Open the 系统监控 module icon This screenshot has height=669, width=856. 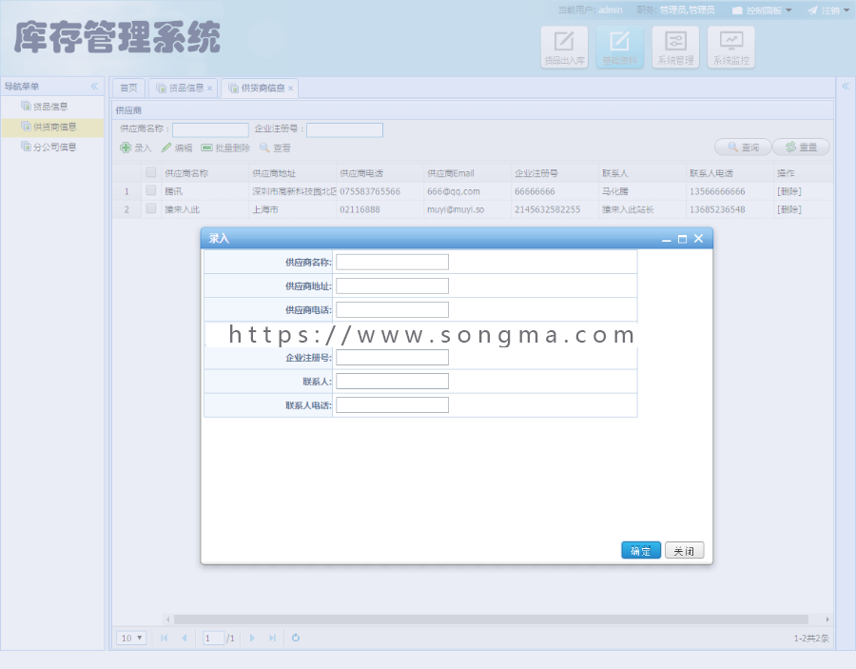731,47
